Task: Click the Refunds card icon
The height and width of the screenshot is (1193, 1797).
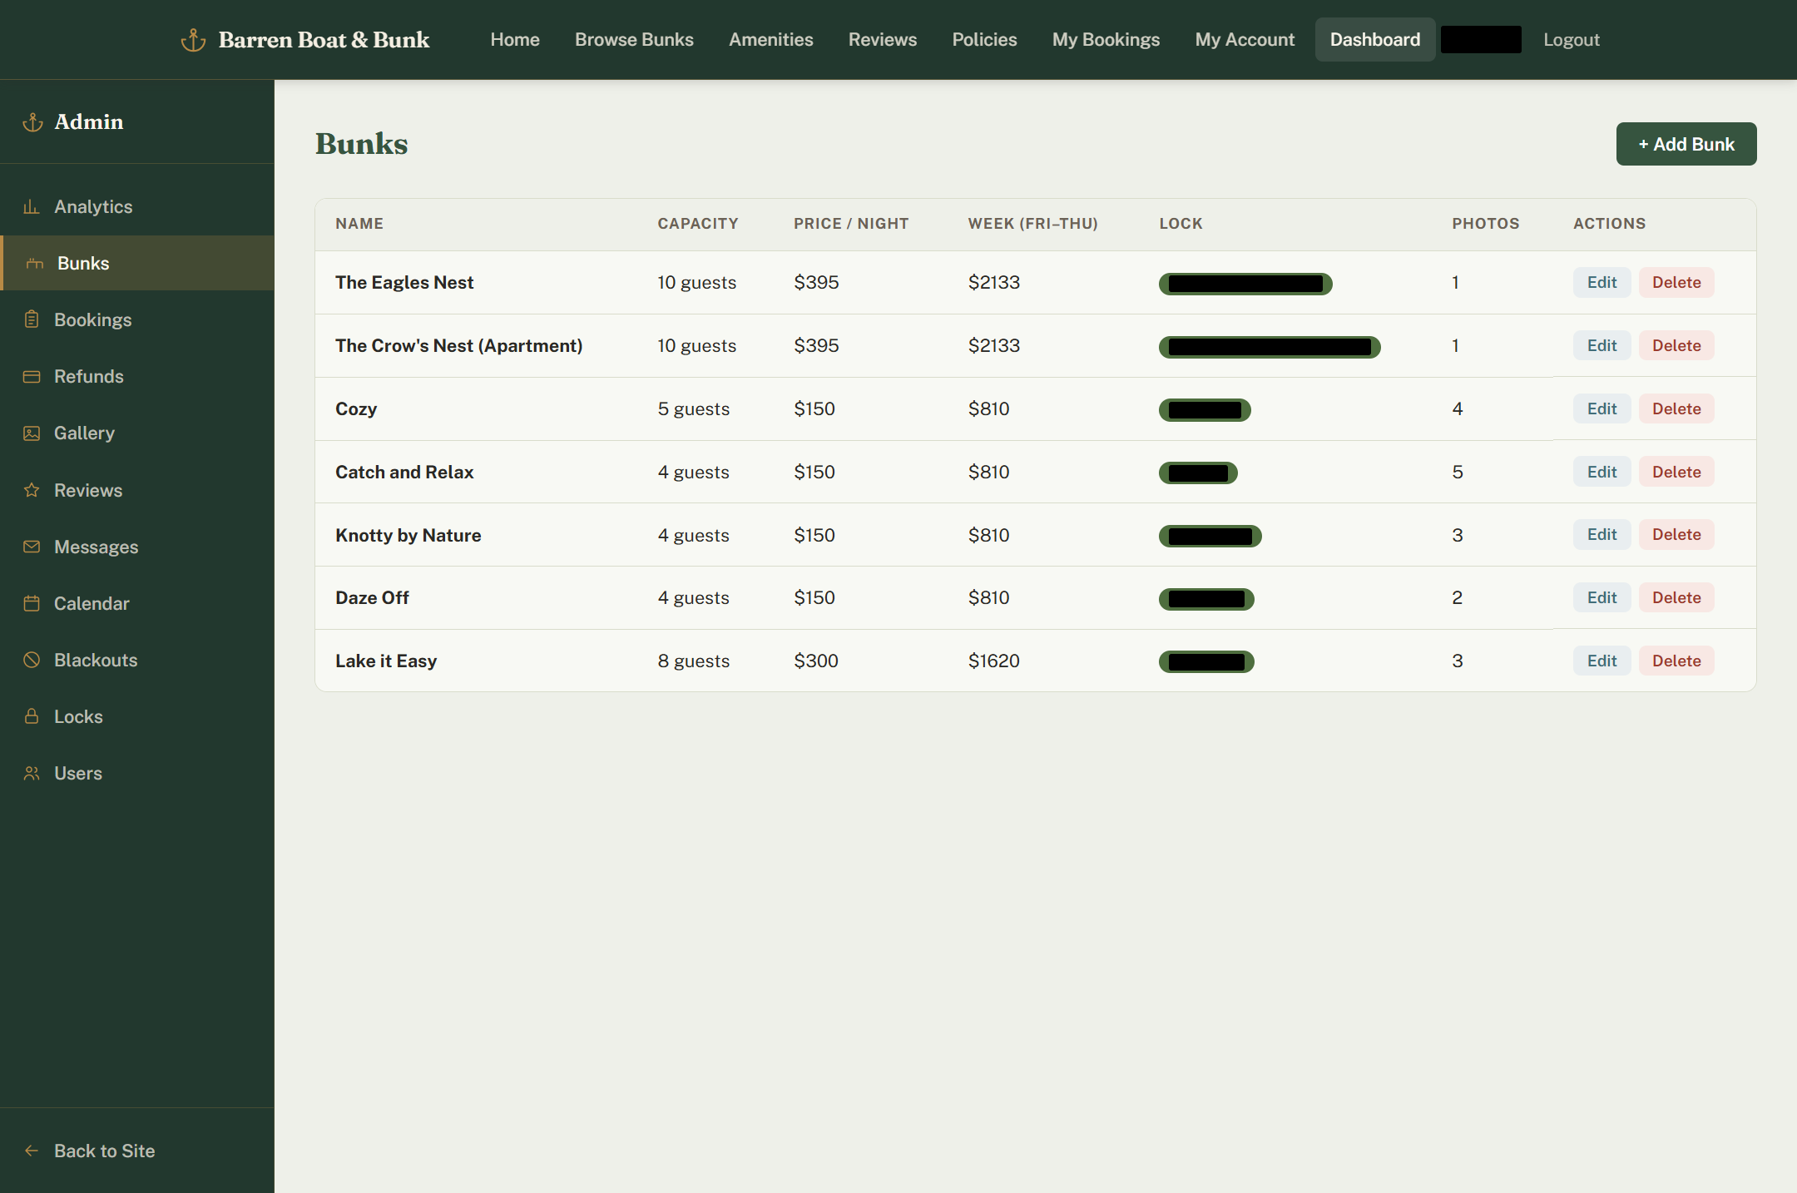Action: (32, 377)
